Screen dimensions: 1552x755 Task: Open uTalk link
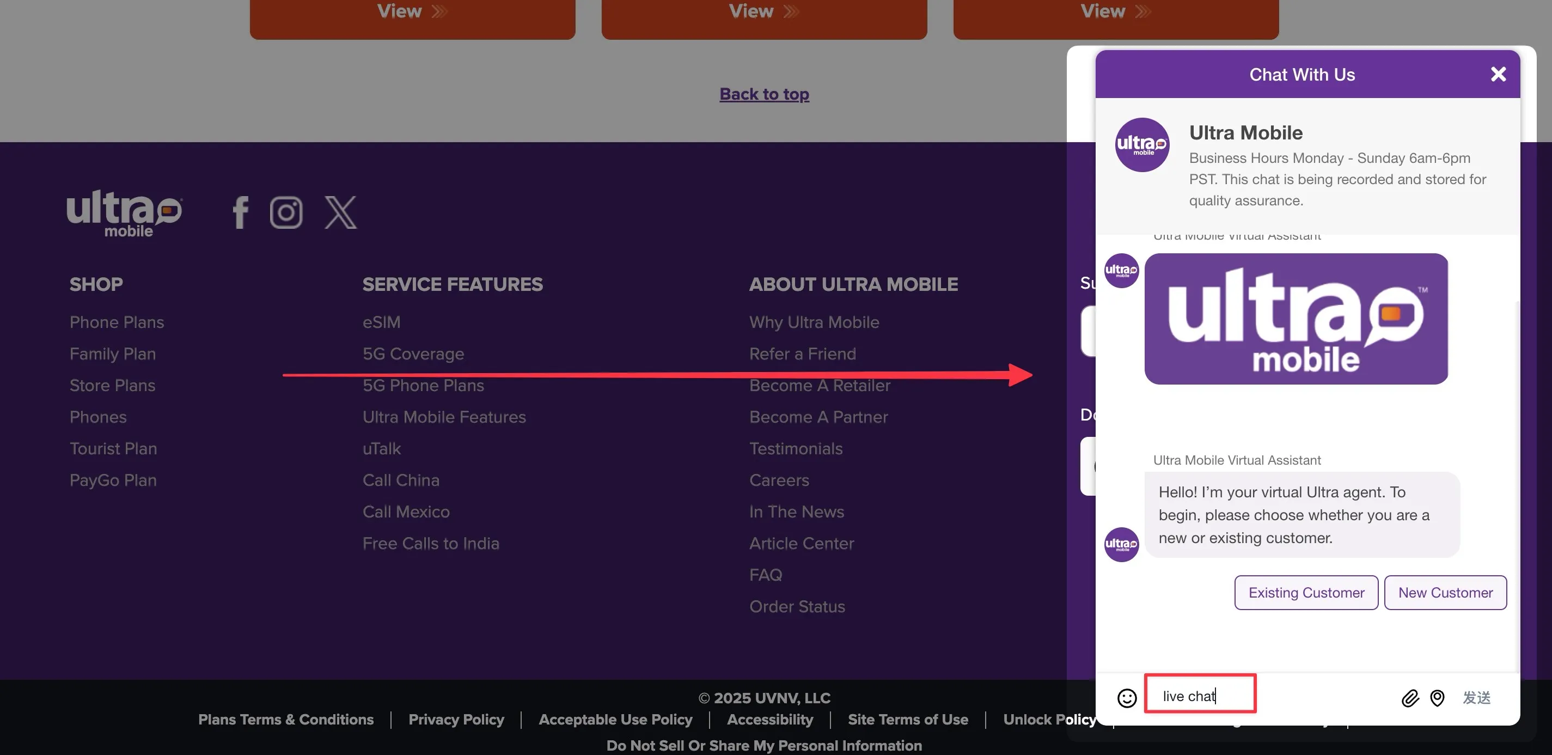click(382, 449)
